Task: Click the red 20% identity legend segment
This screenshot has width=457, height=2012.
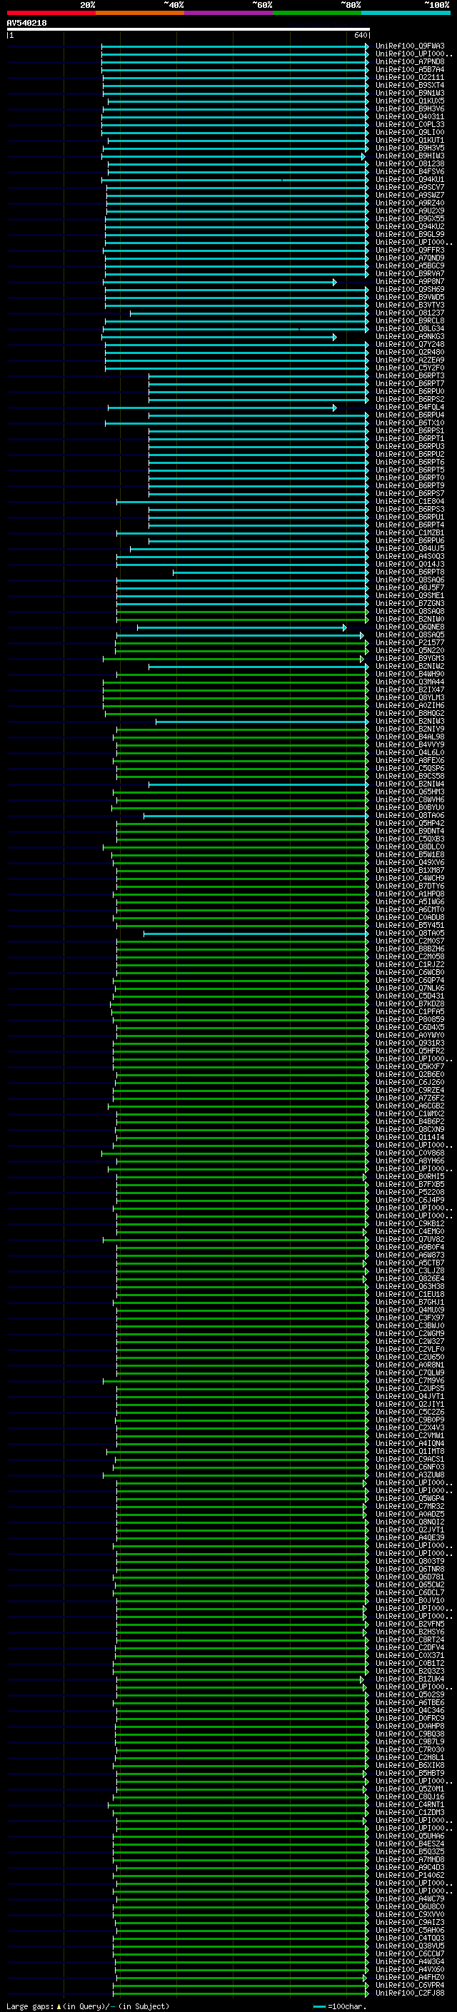Action: (x=51, y=13)
